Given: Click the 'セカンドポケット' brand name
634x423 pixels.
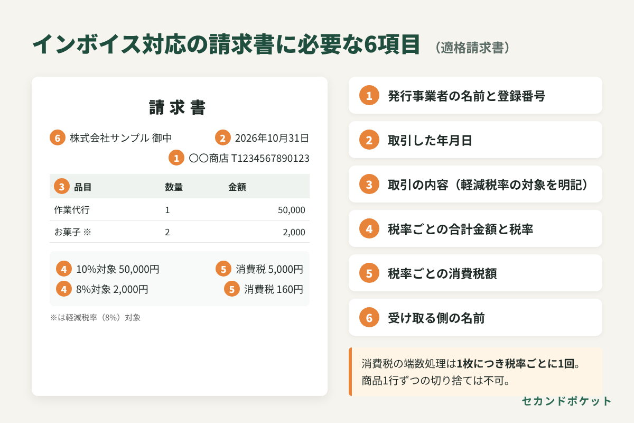Looking at the screenshot, I should pyautogui.click(x=566, y=401).
